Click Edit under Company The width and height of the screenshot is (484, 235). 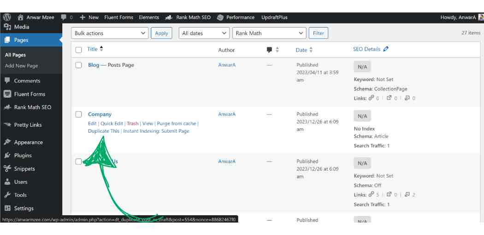(x=92, y=123)
